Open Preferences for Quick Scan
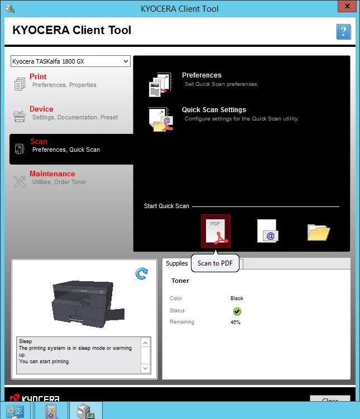360x419 pixels. [202, 75]
